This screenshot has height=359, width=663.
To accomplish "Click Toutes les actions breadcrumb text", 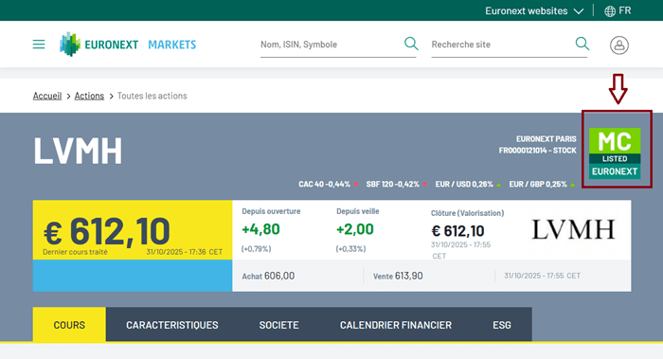I will coord(152,96).
